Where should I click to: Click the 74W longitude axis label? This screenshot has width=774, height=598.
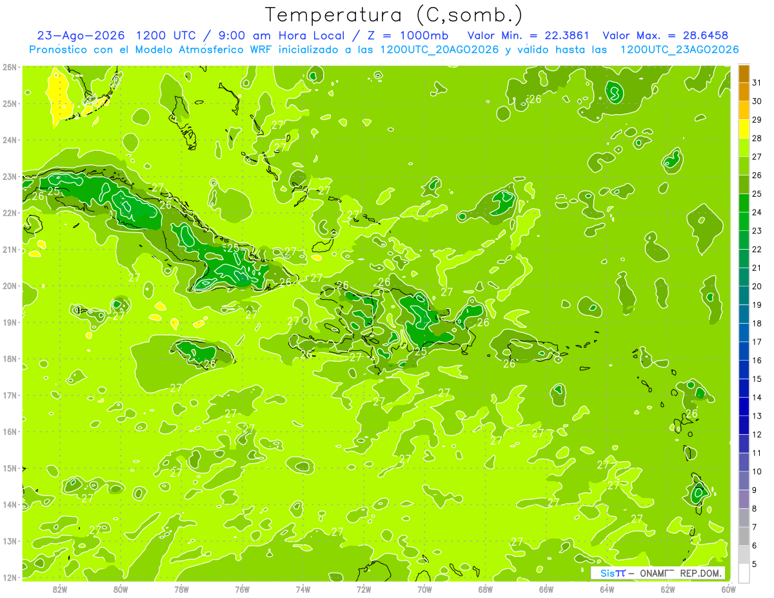(303, 590)
